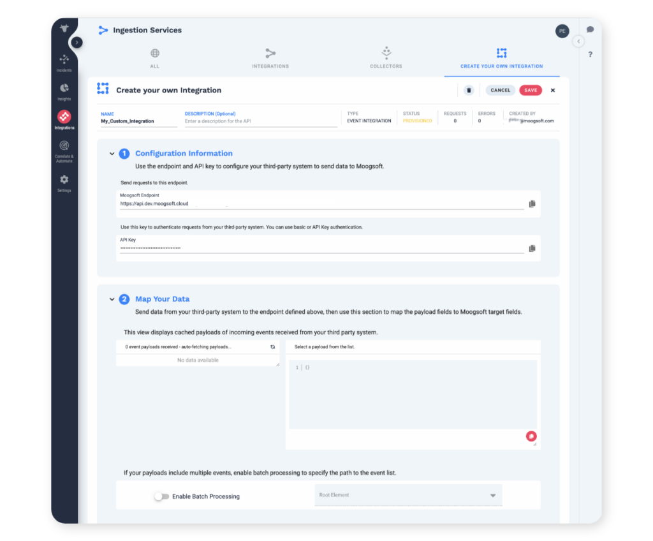Open the chat bubble icon
The image size is (653, 541).
(590, 29)
